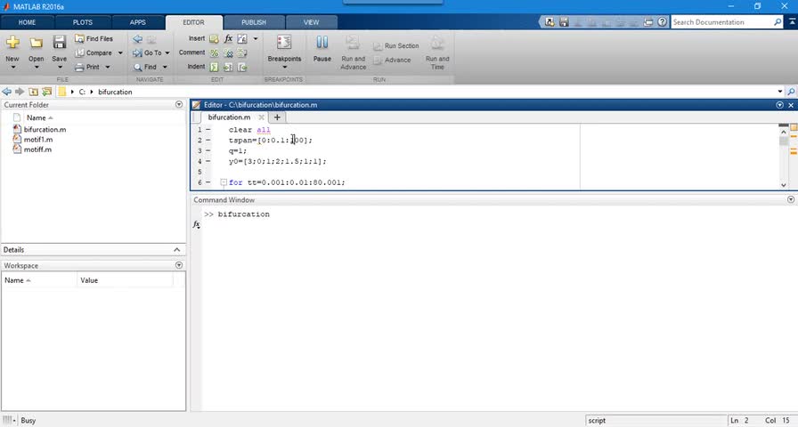
Task: Click the Open folder icon
Action: coord(37,43)
